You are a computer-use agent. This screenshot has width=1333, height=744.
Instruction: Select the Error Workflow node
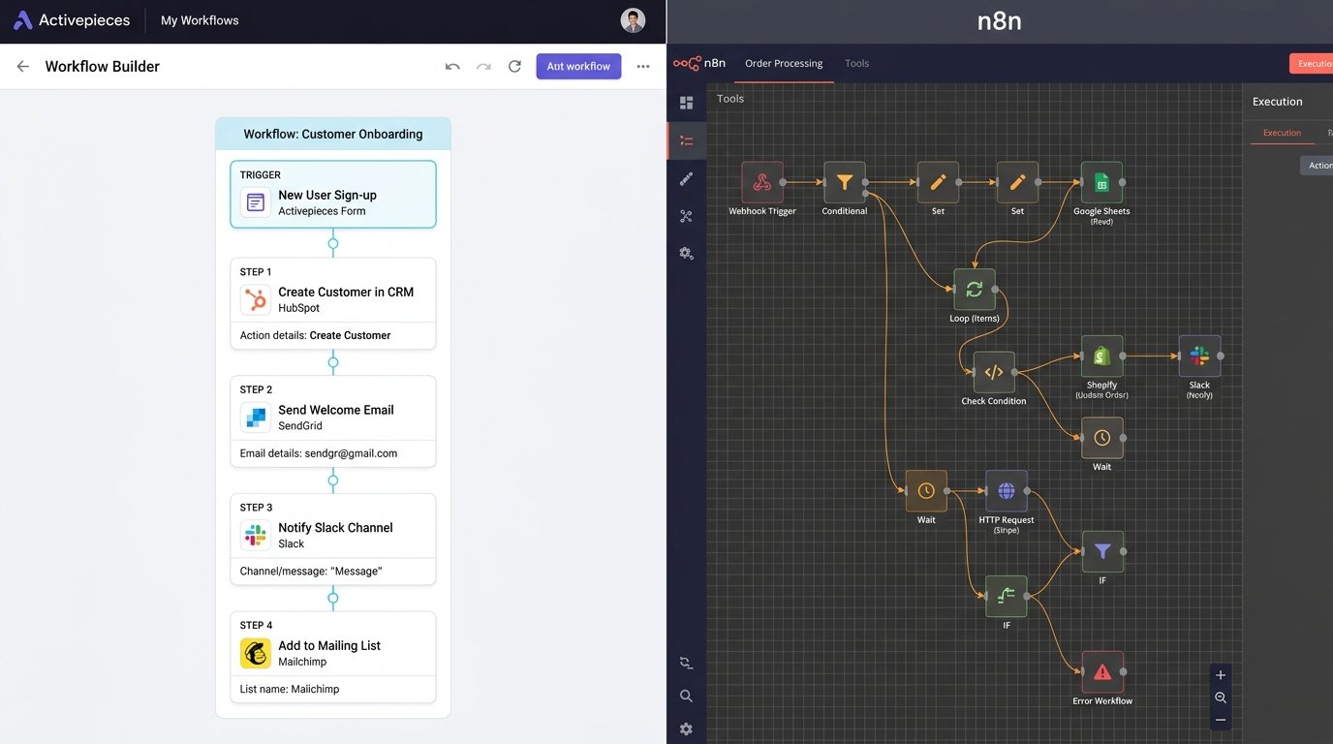click(x=1102, y=672)
